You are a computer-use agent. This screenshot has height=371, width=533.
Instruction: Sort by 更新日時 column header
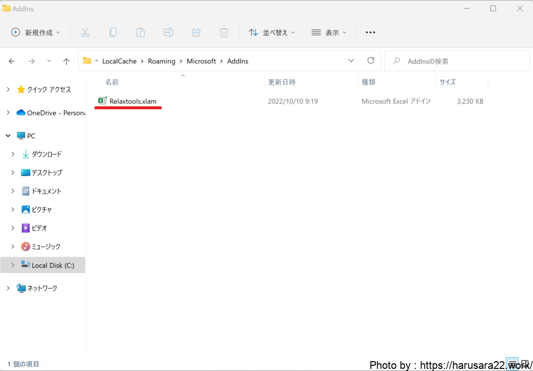coord(282,82)
